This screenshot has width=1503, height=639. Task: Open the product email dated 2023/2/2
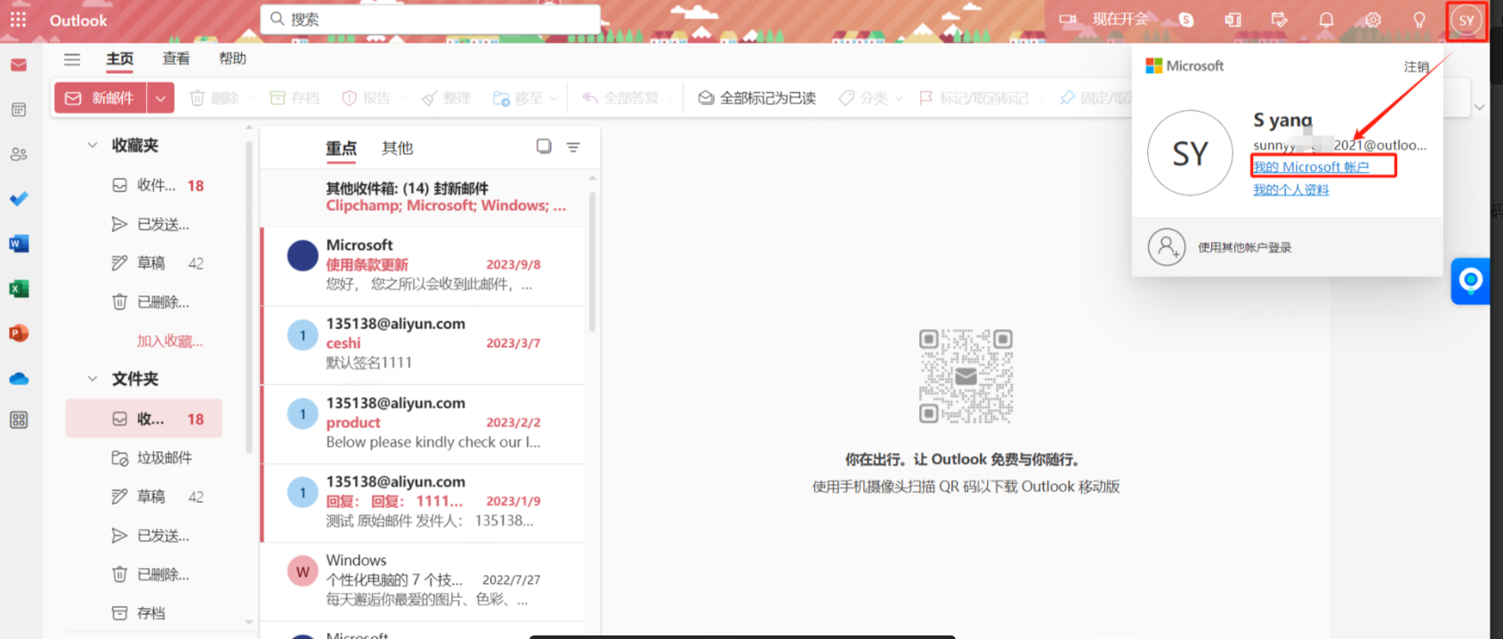424,424
